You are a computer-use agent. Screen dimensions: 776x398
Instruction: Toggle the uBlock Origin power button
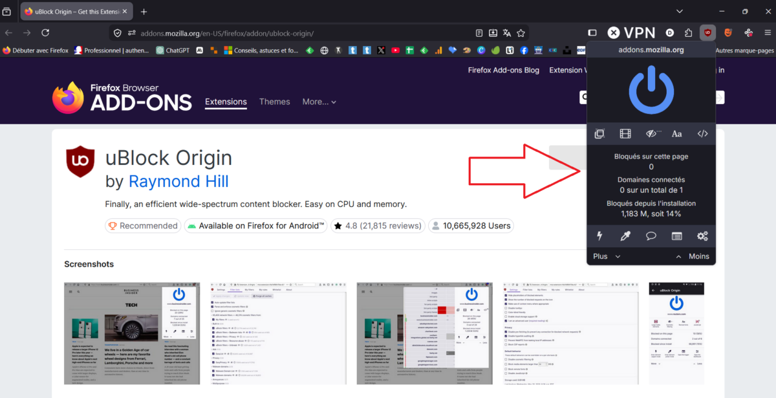coord(651,89)
